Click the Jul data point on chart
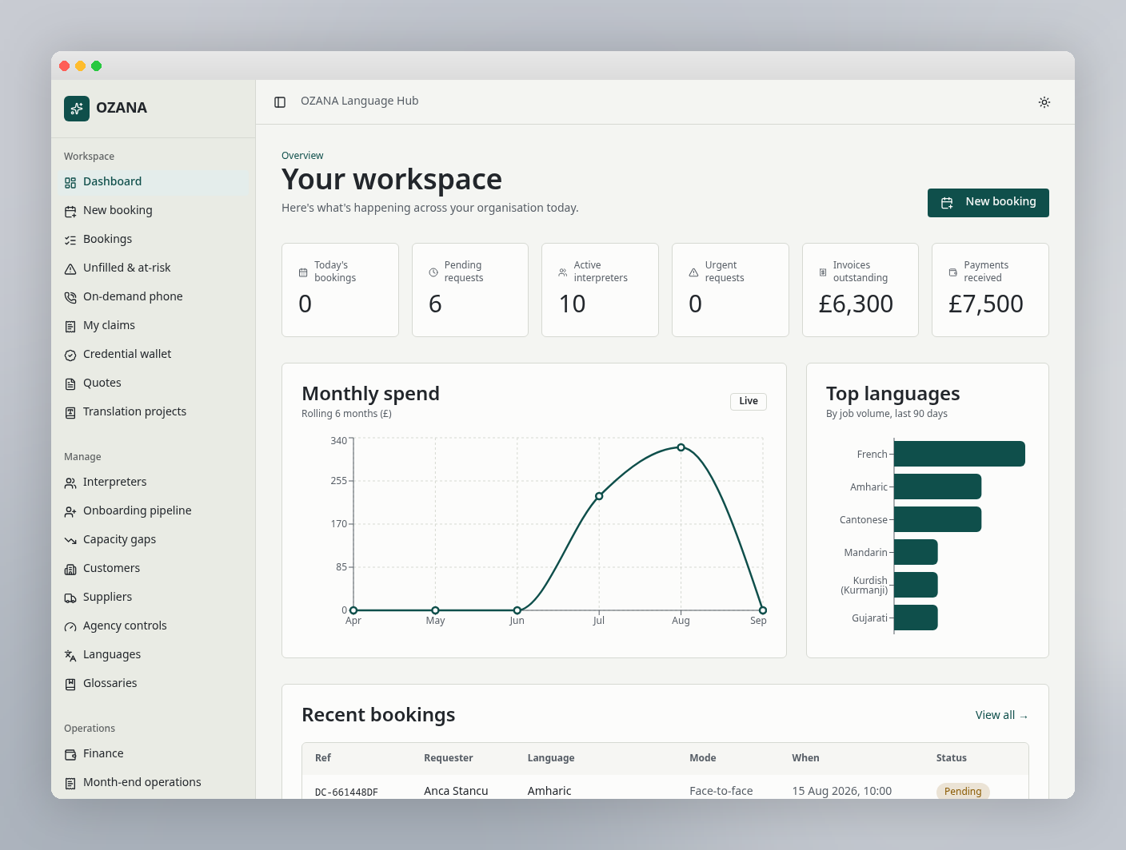Screen dimensions: 1126x850 click(599, 496)
